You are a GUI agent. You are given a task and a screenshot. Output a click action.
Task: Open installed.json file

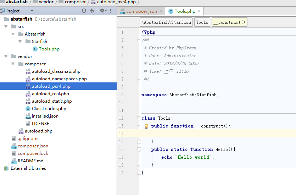pyautogui.click(x=45, y=116)
